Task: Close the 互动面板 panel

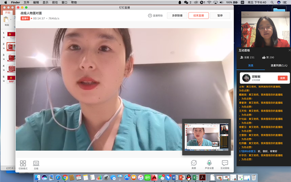Action: (x=288, y=50)
